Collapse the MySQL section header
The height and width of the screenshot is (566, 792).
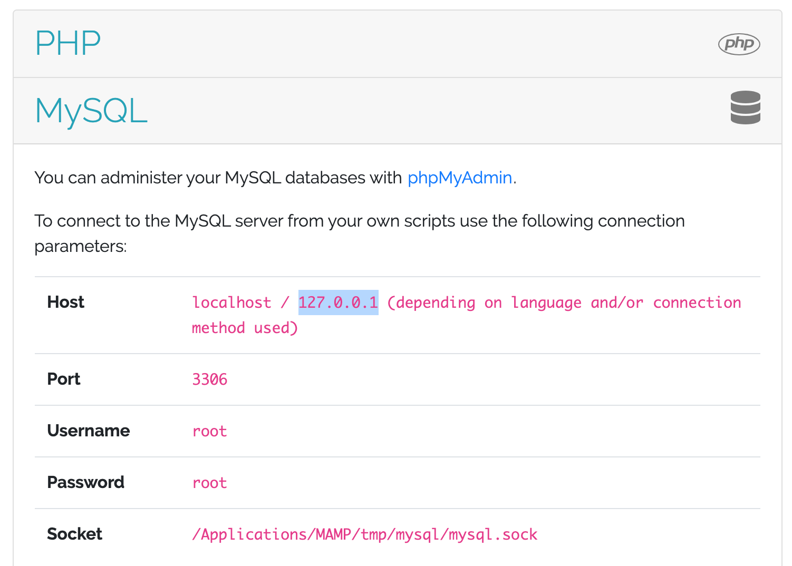pyautogui.click(x=398, y=111)
